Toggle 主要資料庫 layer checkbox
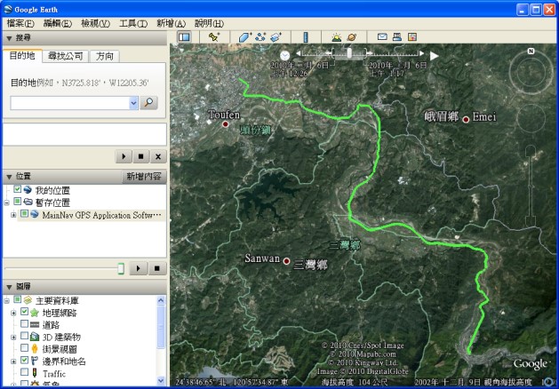This screenshot has width=559, height=389. (18, 299)
